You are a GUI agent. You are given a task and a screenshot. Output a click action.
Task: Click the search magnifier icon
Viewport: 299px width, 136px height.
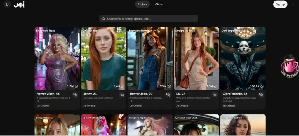coord(104,19)
